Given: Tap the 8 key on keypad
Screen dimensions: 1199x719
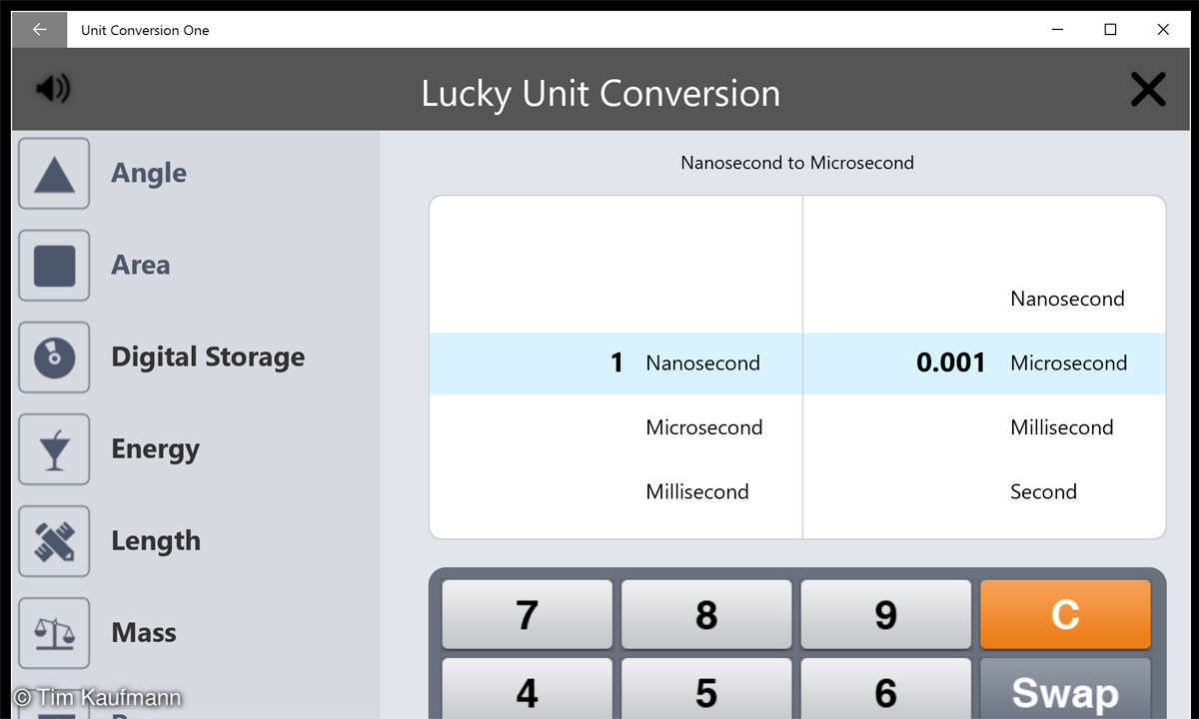Looking at the screenshot, I should tap(706, 615).
